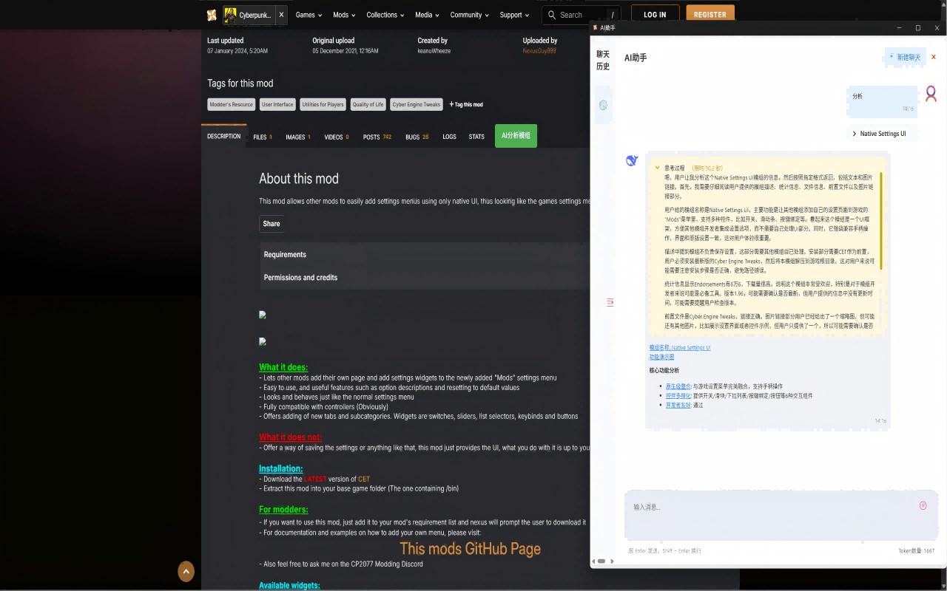Click the green AI分析模组 button

(516, 136)
